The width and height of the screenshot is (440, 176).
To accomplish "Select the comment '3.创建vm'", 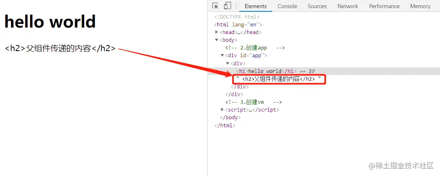I will coord(254,102).
